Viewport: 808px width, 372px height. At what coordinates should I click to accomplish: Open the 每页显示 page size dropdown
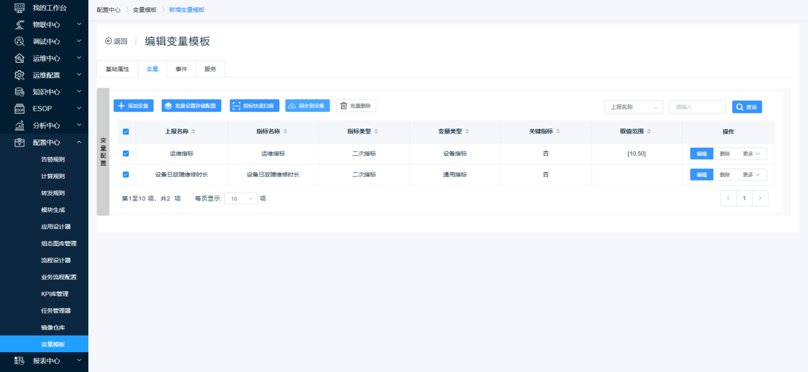pyautogui.click(x=241, y=199)
